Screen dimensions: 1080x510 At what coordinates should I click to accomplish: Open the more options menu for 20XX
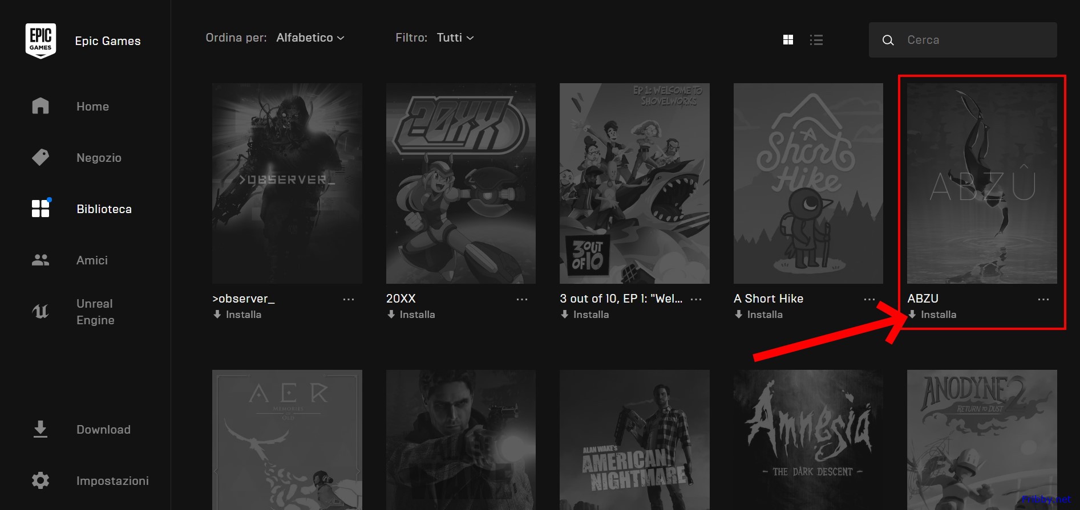(522, 299)
